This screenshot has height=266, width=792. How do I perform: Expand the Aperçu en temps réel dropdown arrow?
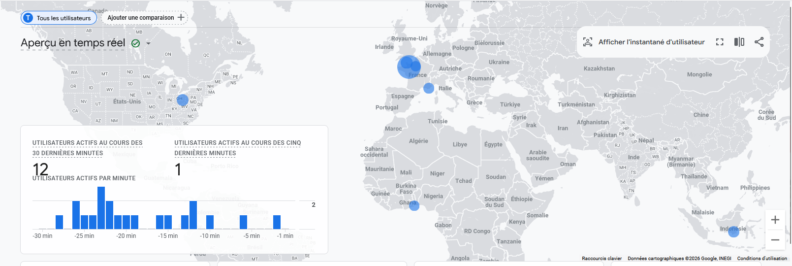148,43
